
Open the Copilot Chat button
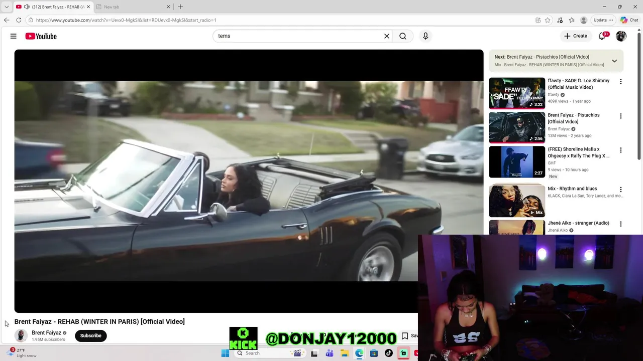629,20
